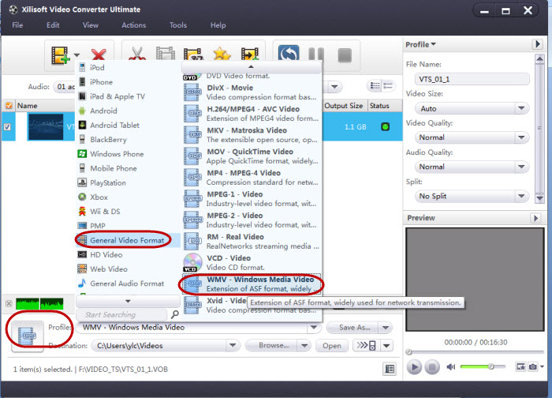552x398 pixels.
Task: Select the Xbox category
Action: click(128, 197)
